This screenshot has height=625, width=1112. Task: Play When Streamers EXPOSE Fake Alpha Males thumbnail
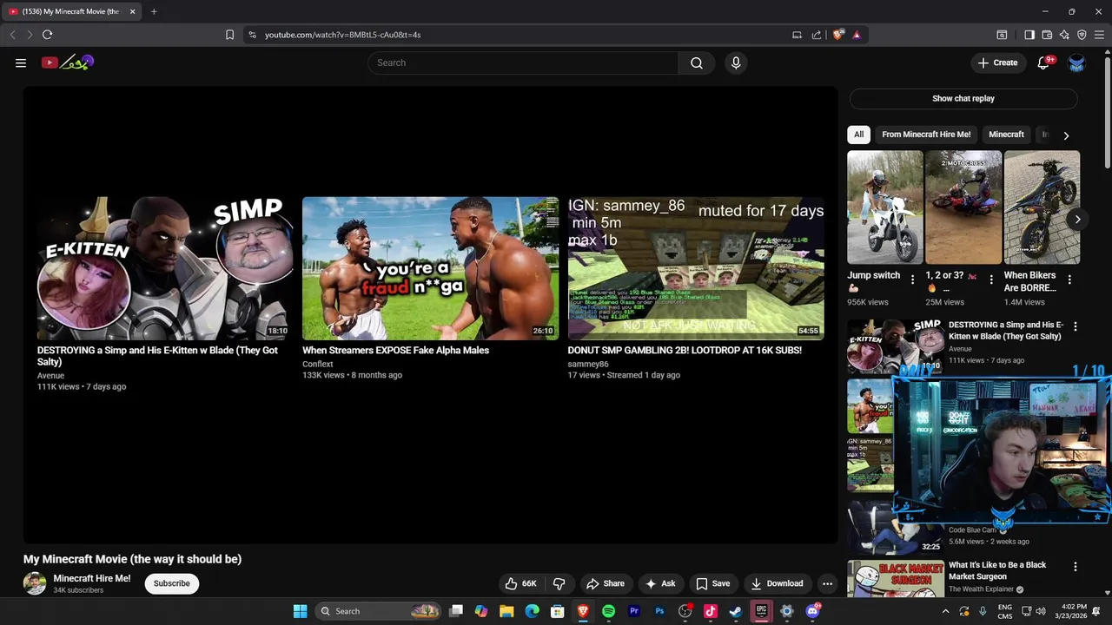[430, 268]
